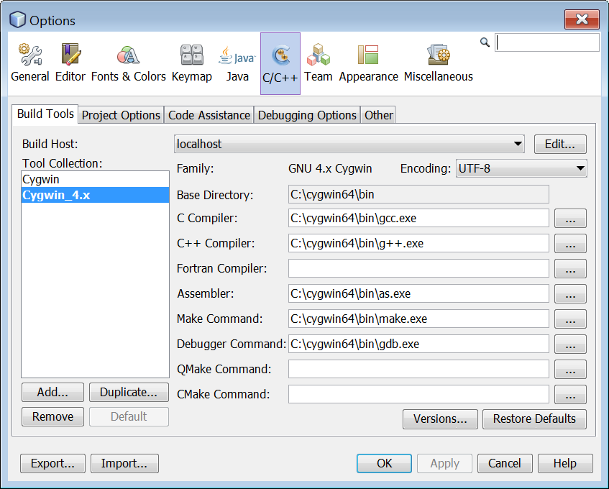Click the Assembler path field
This screenshot has width=609, height=489.
pyautogui.click(x=418, y=293)
